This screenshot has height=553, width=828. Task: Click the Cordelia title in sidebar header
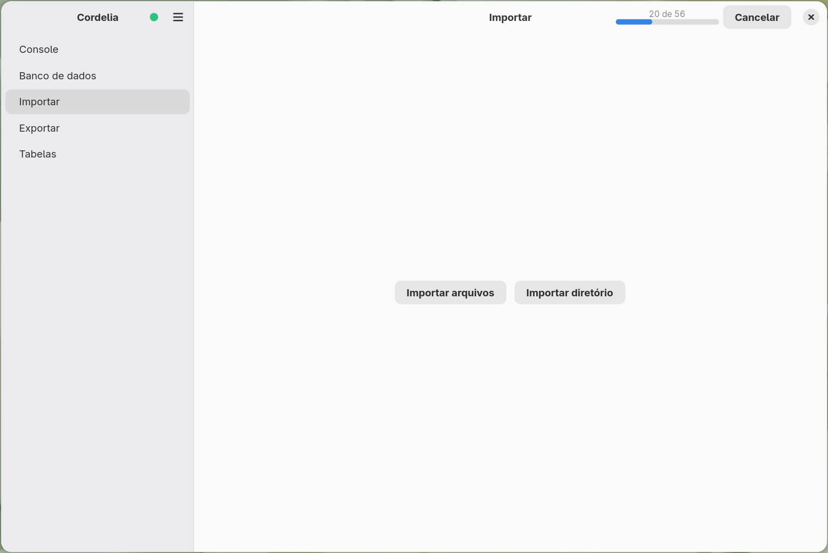[97, 17]
